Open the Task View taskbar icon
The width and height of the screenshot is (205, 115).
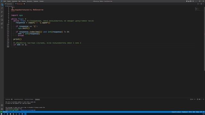pyautogui.click(x=7, y=114)
